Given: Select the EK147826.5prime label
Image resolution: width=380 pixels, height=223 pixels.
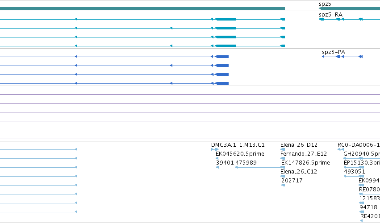Looking at the screenshot, I should click(305, 163).
